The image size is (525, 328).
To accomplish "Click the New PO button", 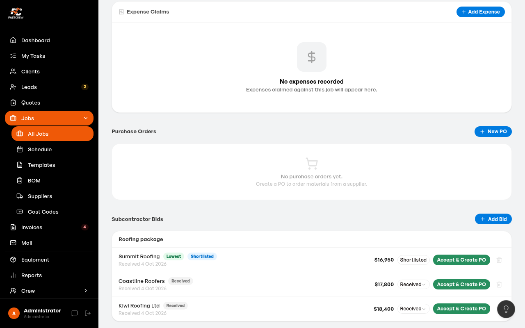I will 493,132.
